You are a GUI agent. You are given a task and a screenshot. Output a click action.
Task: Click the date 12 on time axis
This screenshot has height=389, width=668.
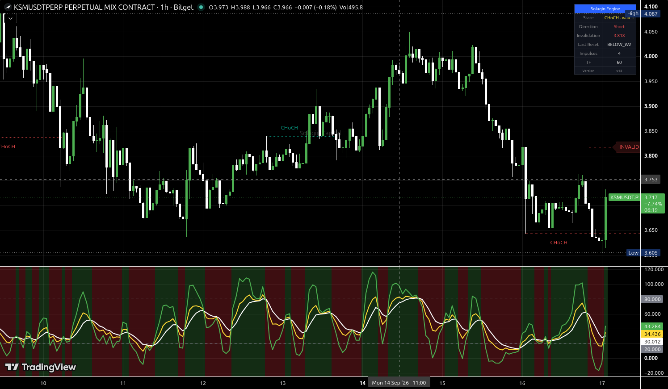pos(203,383)
